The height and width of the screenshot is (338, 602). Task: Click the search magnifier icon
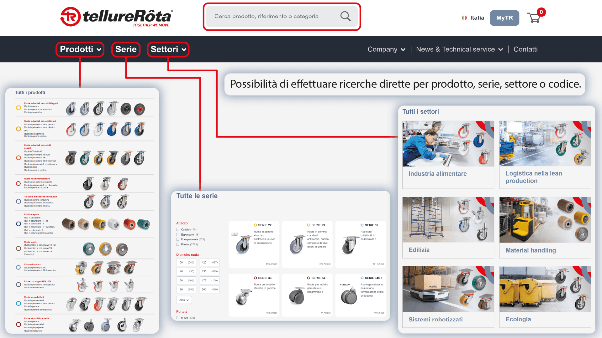click(x=345, y=16)
